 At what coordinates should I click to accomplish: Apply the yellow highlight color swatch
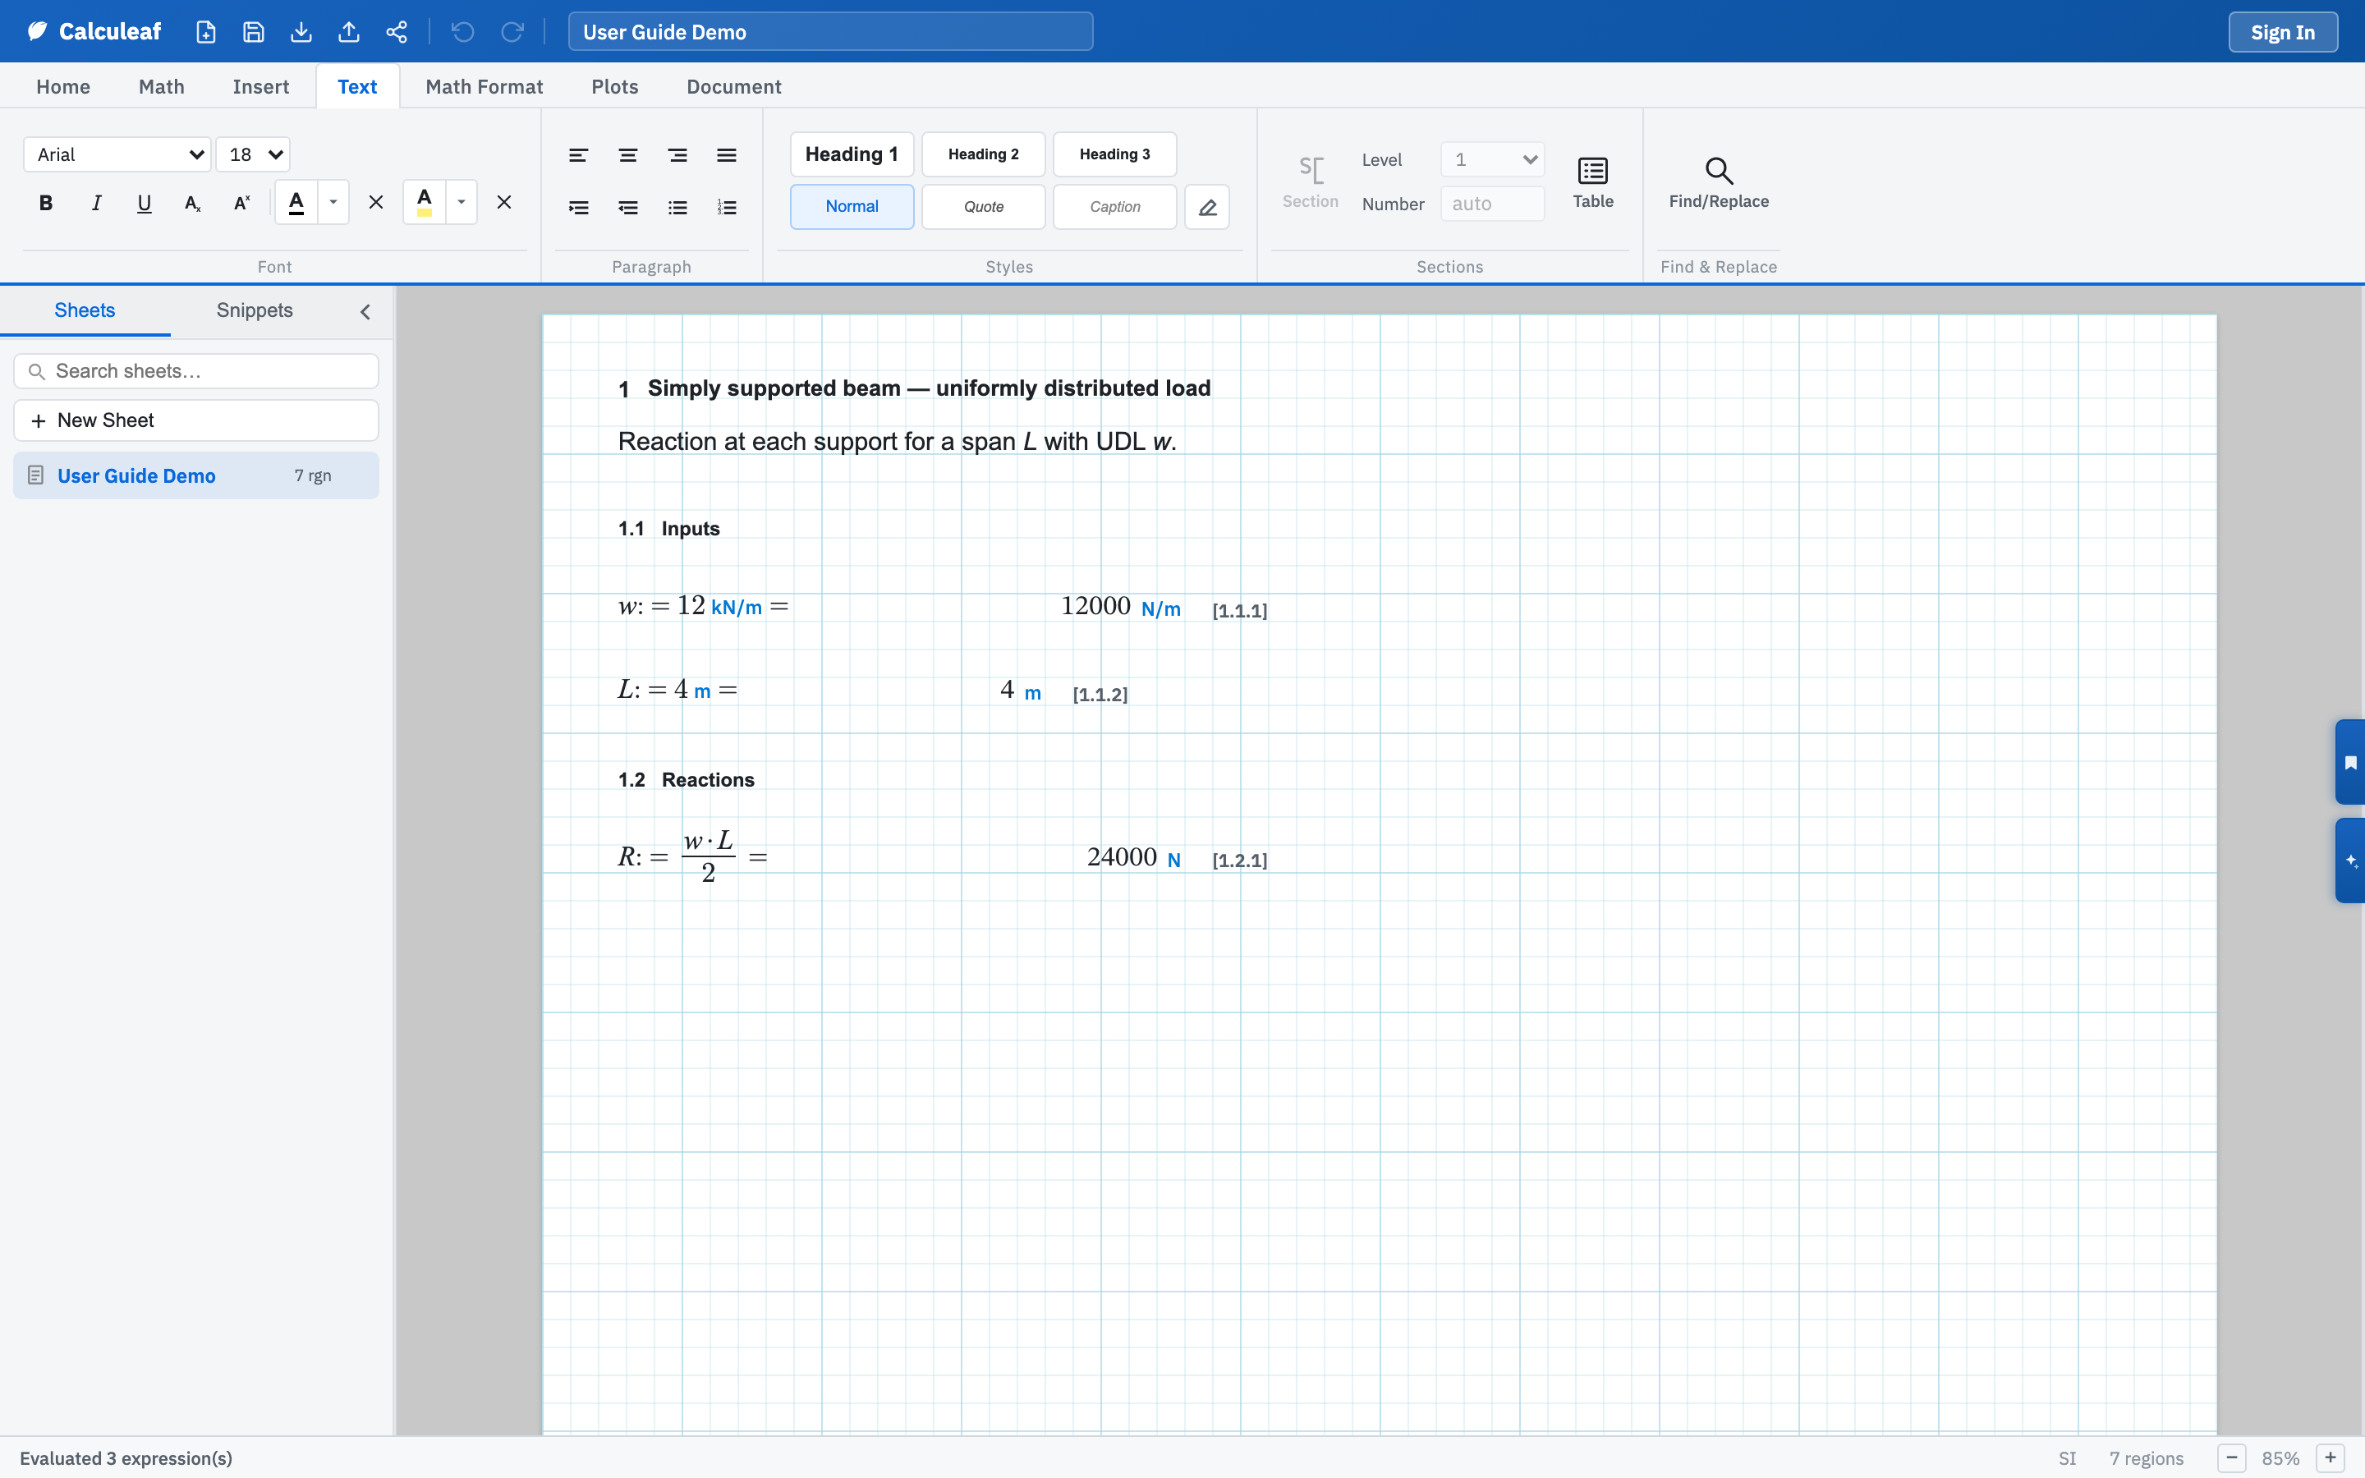click(x=424, y=202)
